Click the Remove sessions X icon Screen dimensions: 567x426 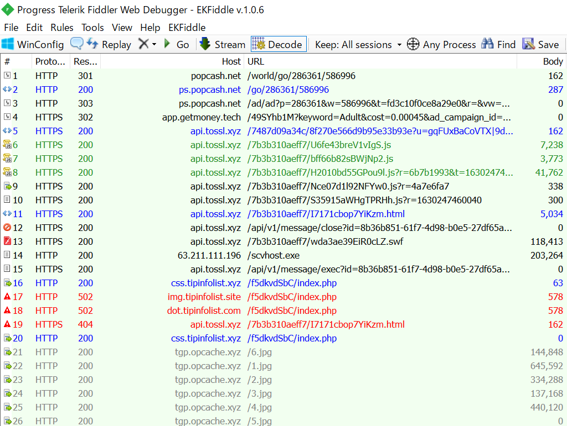click(x=143, y=44)
